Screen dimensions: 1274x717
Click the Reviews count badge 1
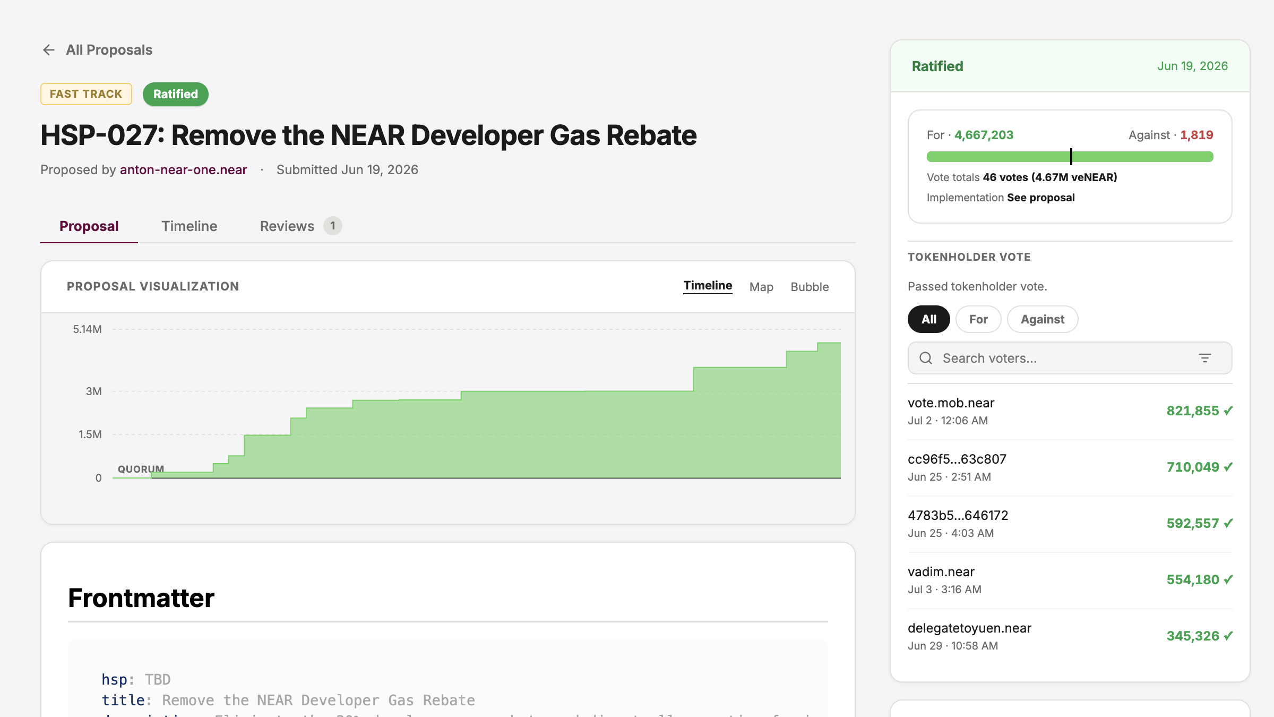[x=333, y=226]
